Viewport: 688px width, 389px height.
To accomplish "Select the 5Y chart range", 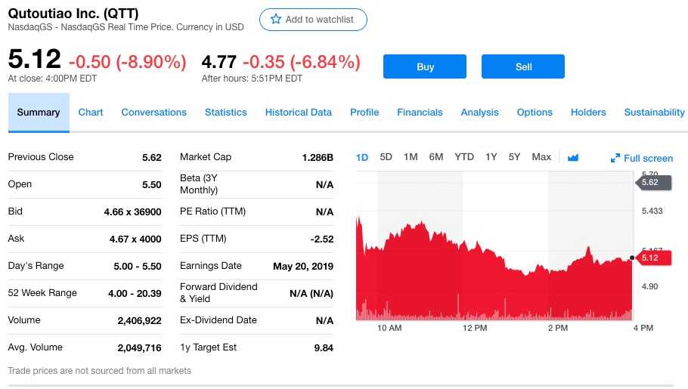I will click(514, 157).
